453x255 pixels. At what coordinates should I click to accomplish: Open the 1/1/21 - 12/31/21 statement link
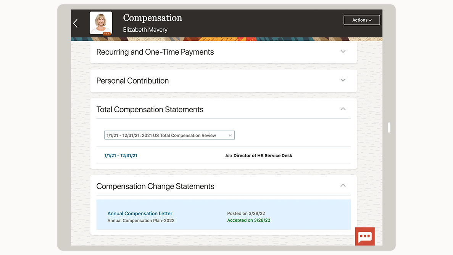point(121,156)
